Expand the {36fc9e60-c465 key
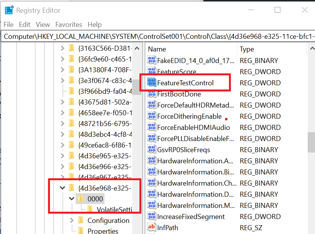This screenshot has width=315, height=234. coord(63,59)
